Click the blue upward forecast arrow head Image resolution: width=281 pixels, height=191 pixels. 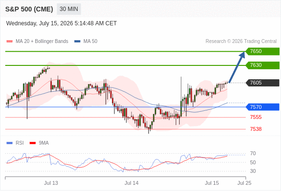click(242, 54)
